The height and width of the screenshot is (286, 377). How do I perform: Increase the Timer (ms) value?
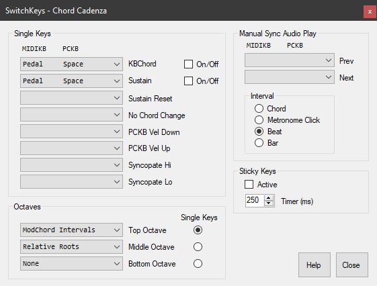tap(269, 198)
